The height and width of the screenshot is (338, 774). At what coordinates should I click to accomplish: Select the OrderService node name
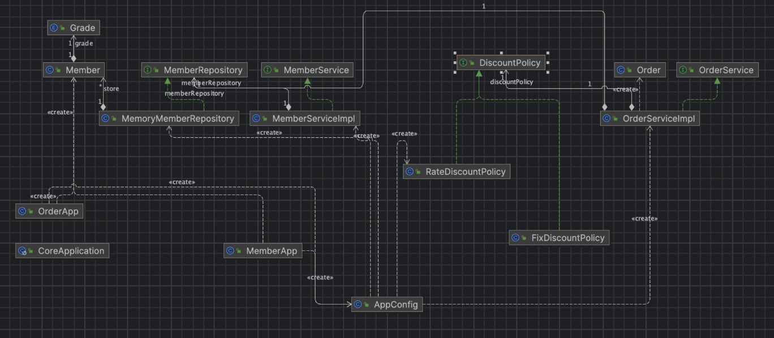726,70
